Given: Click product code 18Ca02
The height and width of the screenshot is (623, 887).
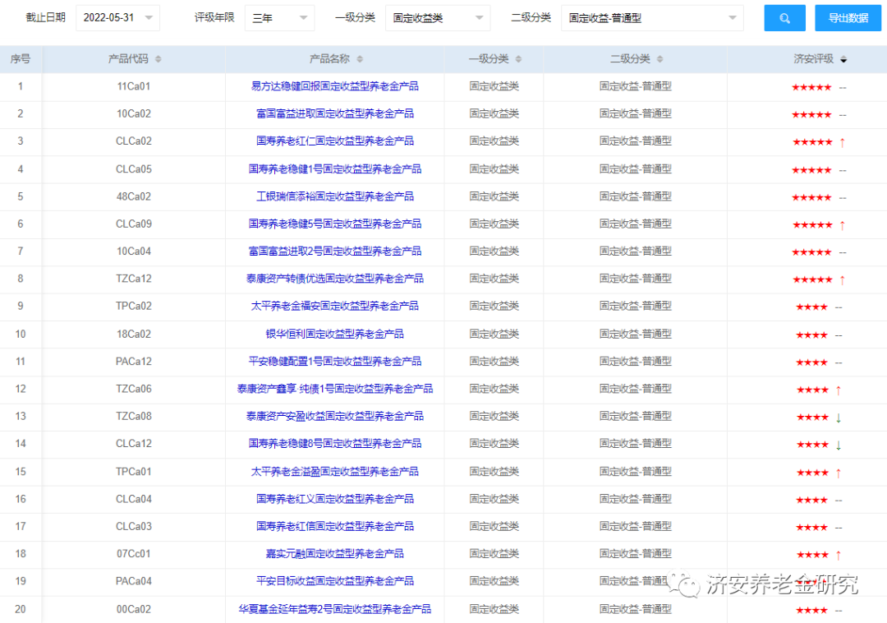Looking at the screenshot, I should [x=134, y=334].
